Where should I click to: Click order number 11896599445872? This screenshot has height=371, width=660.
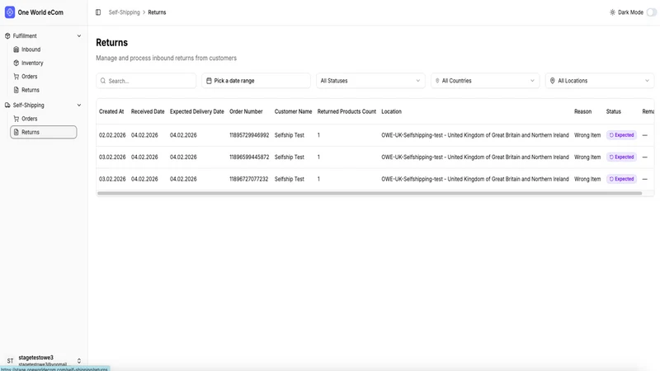pyautogui.click(x=249, y=157)
